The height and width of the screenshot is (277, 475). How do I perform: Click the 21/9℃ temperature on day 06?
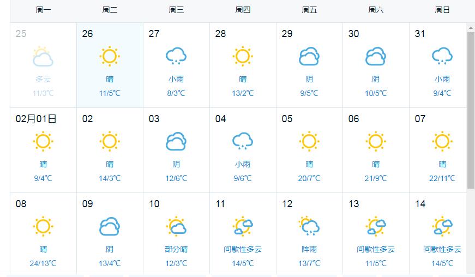[376, 178]
